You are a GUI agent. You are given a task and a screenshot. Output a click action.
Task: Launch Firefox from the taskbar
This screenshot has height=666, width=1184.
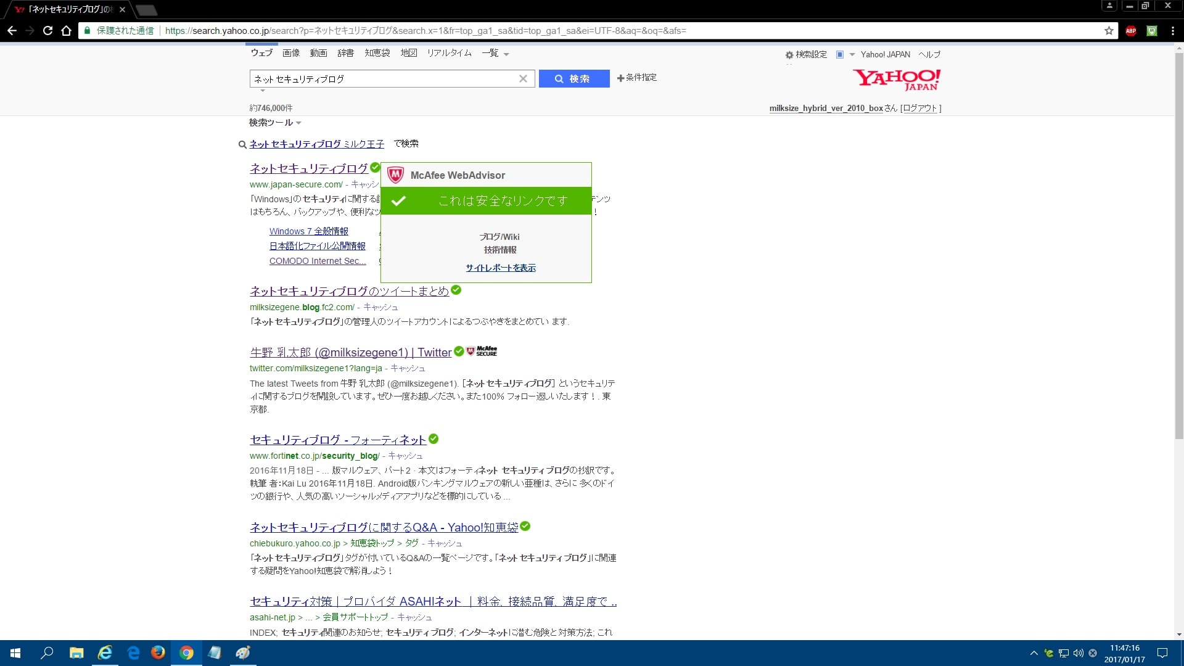(x=158, y=652)
